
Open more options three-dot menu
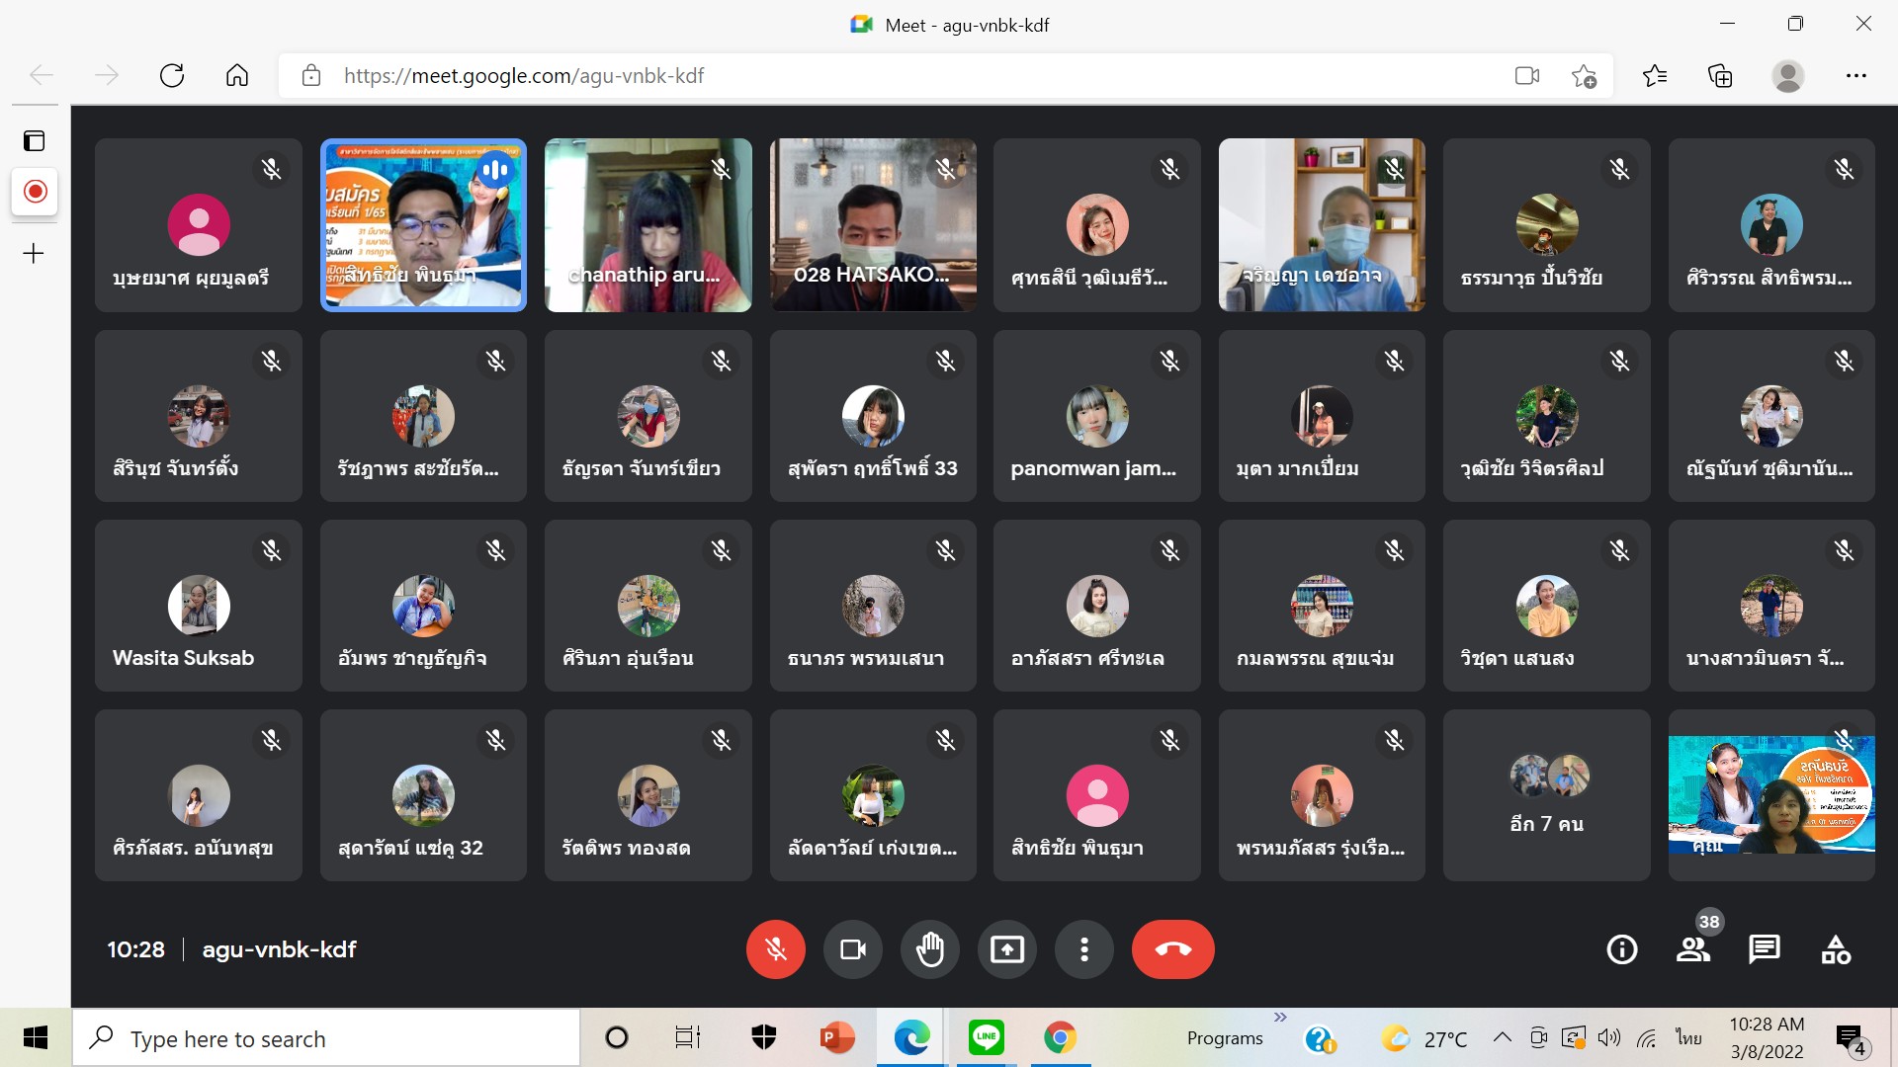pyautogui.click(x=1084, y=949)
